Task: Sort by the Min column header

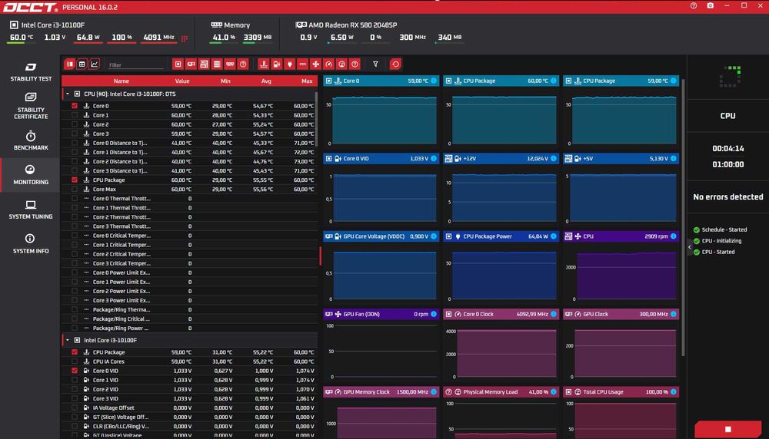Action: click(x=225, y=81)
